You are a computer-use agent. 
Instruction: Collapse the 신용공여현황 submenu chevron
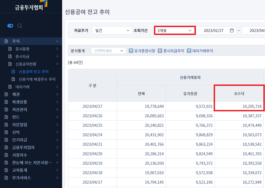(x=57, y=64)
